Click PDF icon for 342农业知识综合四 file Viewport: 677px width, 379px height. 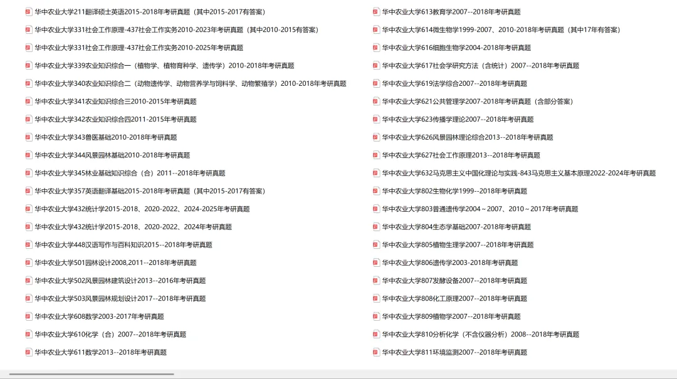(x=28, y=120)
